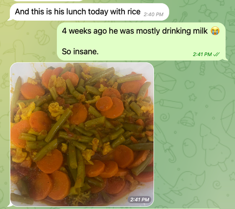This screenshot has height=209, width=235.
Task: Click the word 'rice' in the white bubble
Action: 134,12
